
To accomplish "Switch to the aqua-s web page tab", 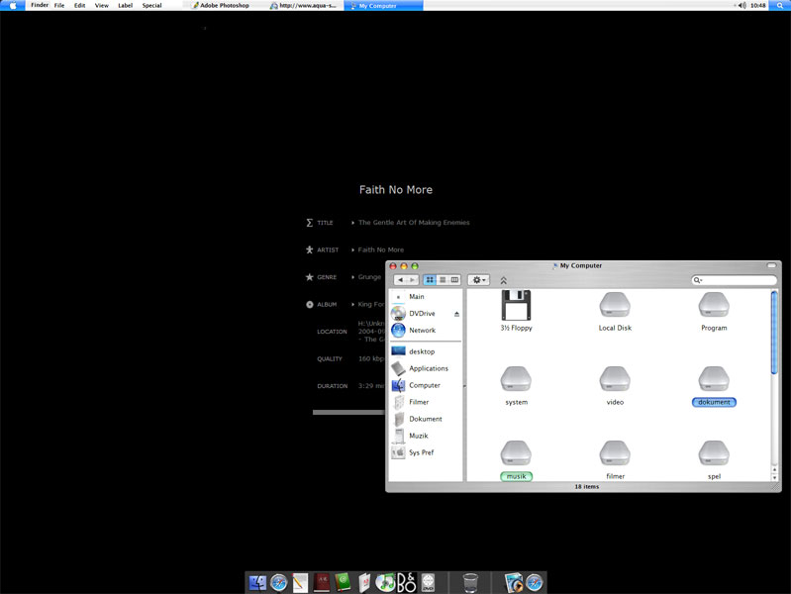I will tap(303, 6).
